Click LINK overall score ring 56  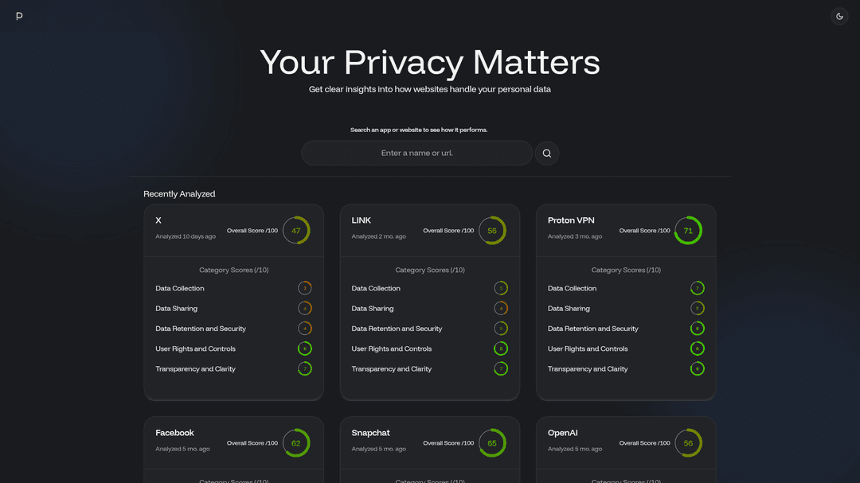tap(493, 230)
